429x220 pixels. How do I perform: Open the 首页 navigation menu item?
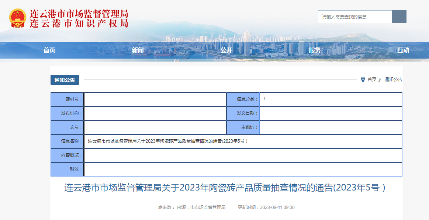49,50
